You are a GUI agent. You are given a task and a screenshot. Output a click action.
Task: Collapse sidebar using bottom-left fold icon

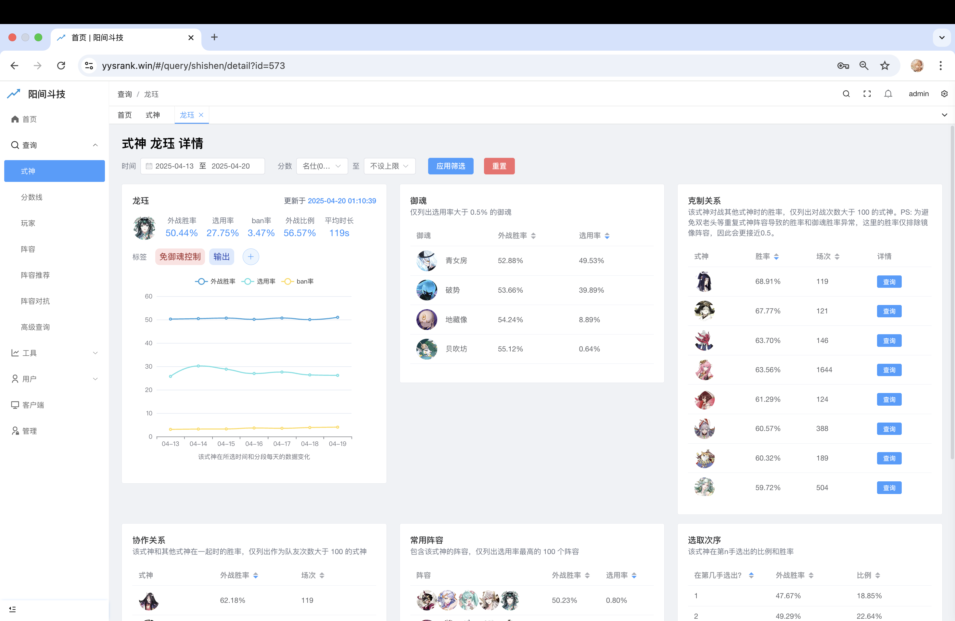pyautogui.click(x=12, y=609)
